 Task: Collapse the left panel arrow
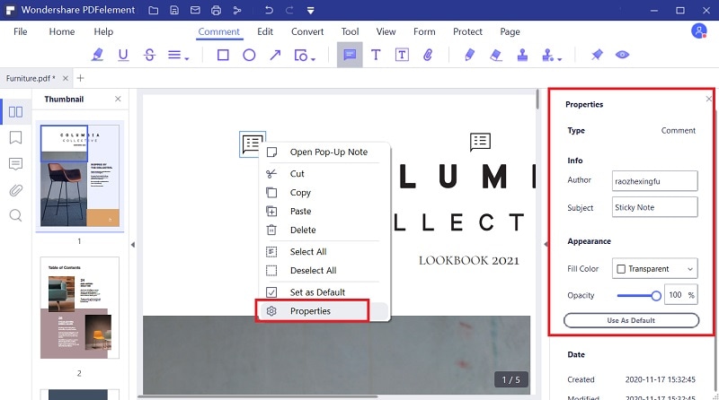click(132, 244)
